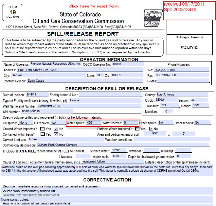Click Oil spilled field showing None
The width and height of the screenshot is (216, 206).
point(26,123)
